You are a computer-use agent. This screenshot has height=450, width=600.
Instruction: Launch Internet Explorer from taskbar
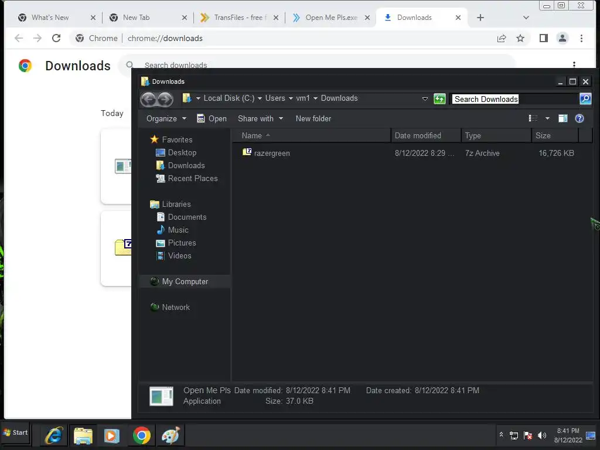click(53, 436)
